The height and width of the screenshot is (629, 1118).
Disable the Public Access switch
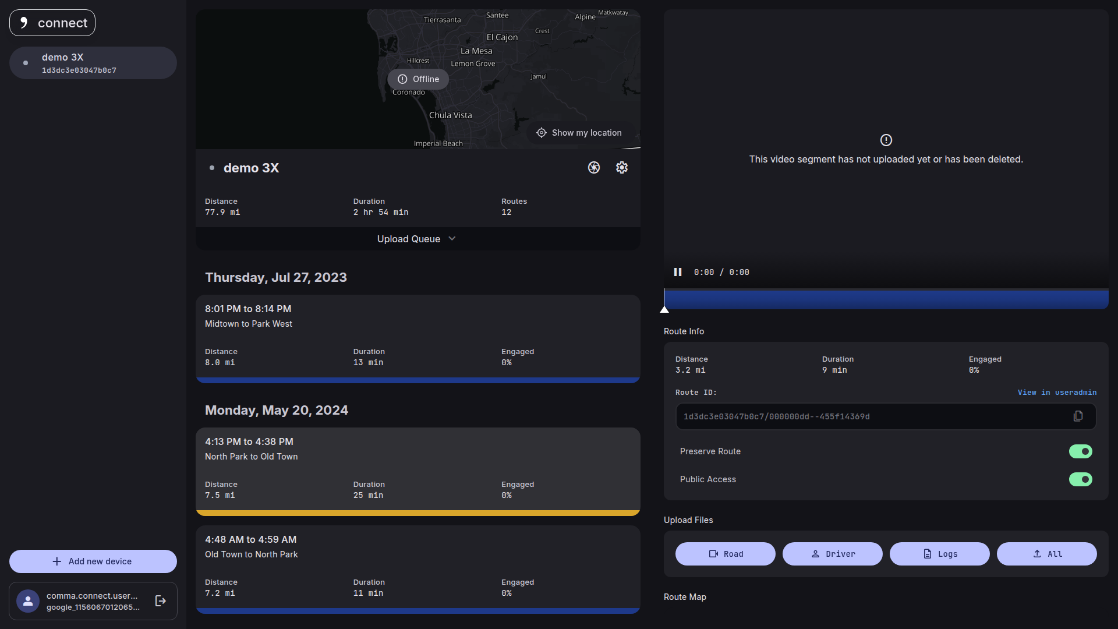point(1080,479)
